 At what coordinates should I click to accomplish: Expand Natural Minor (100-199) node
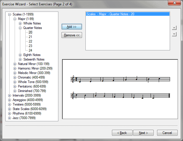click(x=15, y=64)
